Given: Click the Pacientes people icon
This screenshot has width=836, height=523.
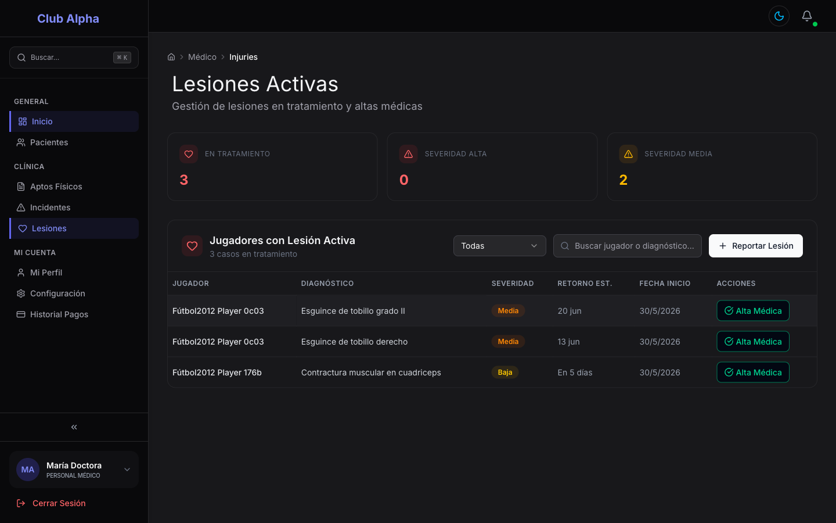Looking at the screenshot, I should coord(21,142).
